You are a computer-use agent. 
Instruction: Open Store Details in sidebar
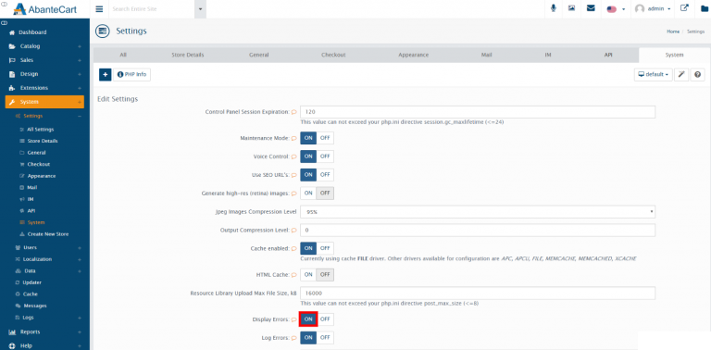point(43,141)
